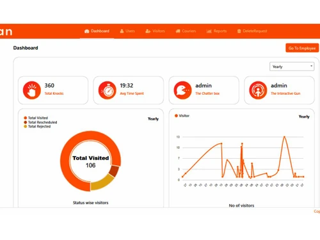
Task: Click the 19:32 time value
Action: click(127, 86)
